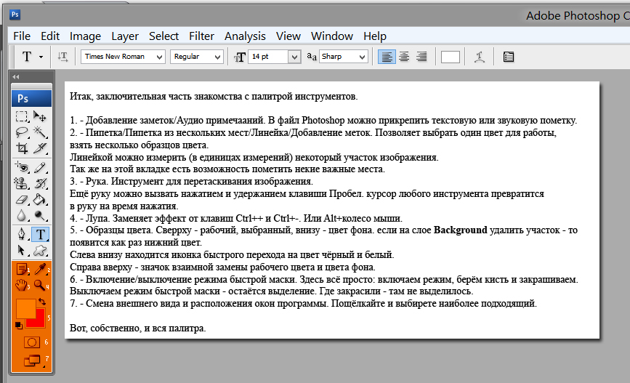Image resolution: width=630 pixels, height=383 pixels.
Task: Click the line "Вот, собственно, и вся палитра."
Action: pyautogui.click(x=138, y=328)
